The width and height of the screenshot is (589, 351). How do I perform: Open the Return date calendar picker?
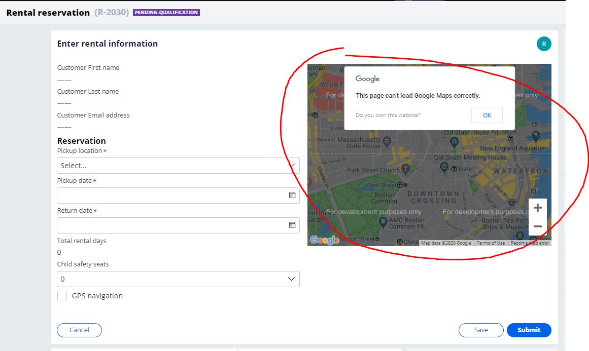pyautogui.click(x=292, y=225)
